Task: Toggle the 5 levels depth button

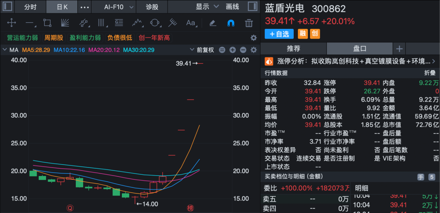Action: coord(431,177)
